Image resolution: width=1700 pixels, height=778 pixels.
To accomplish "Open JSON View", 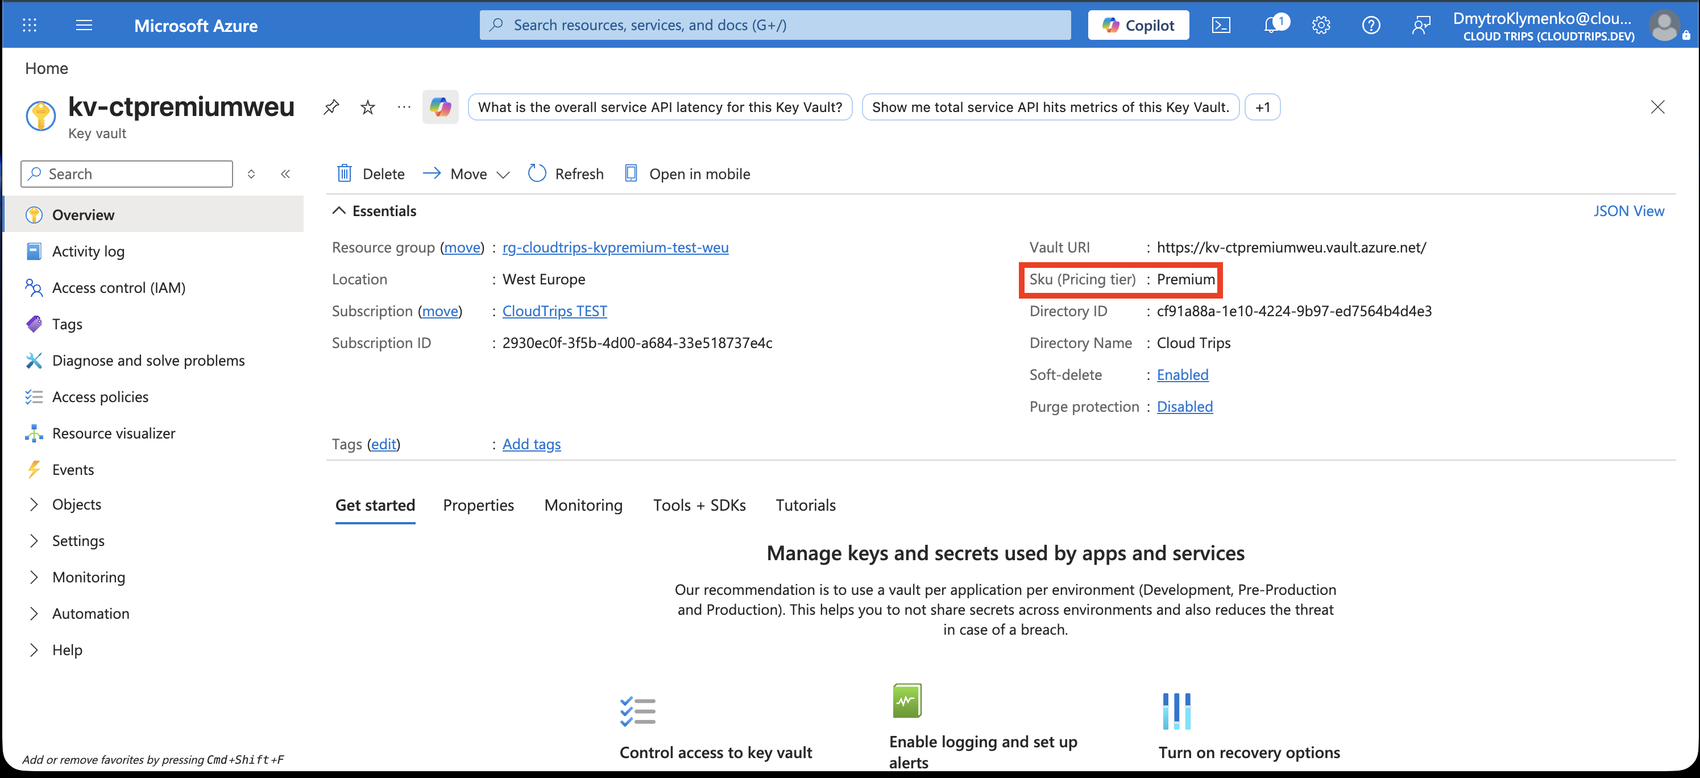I will coord(1629,210).
